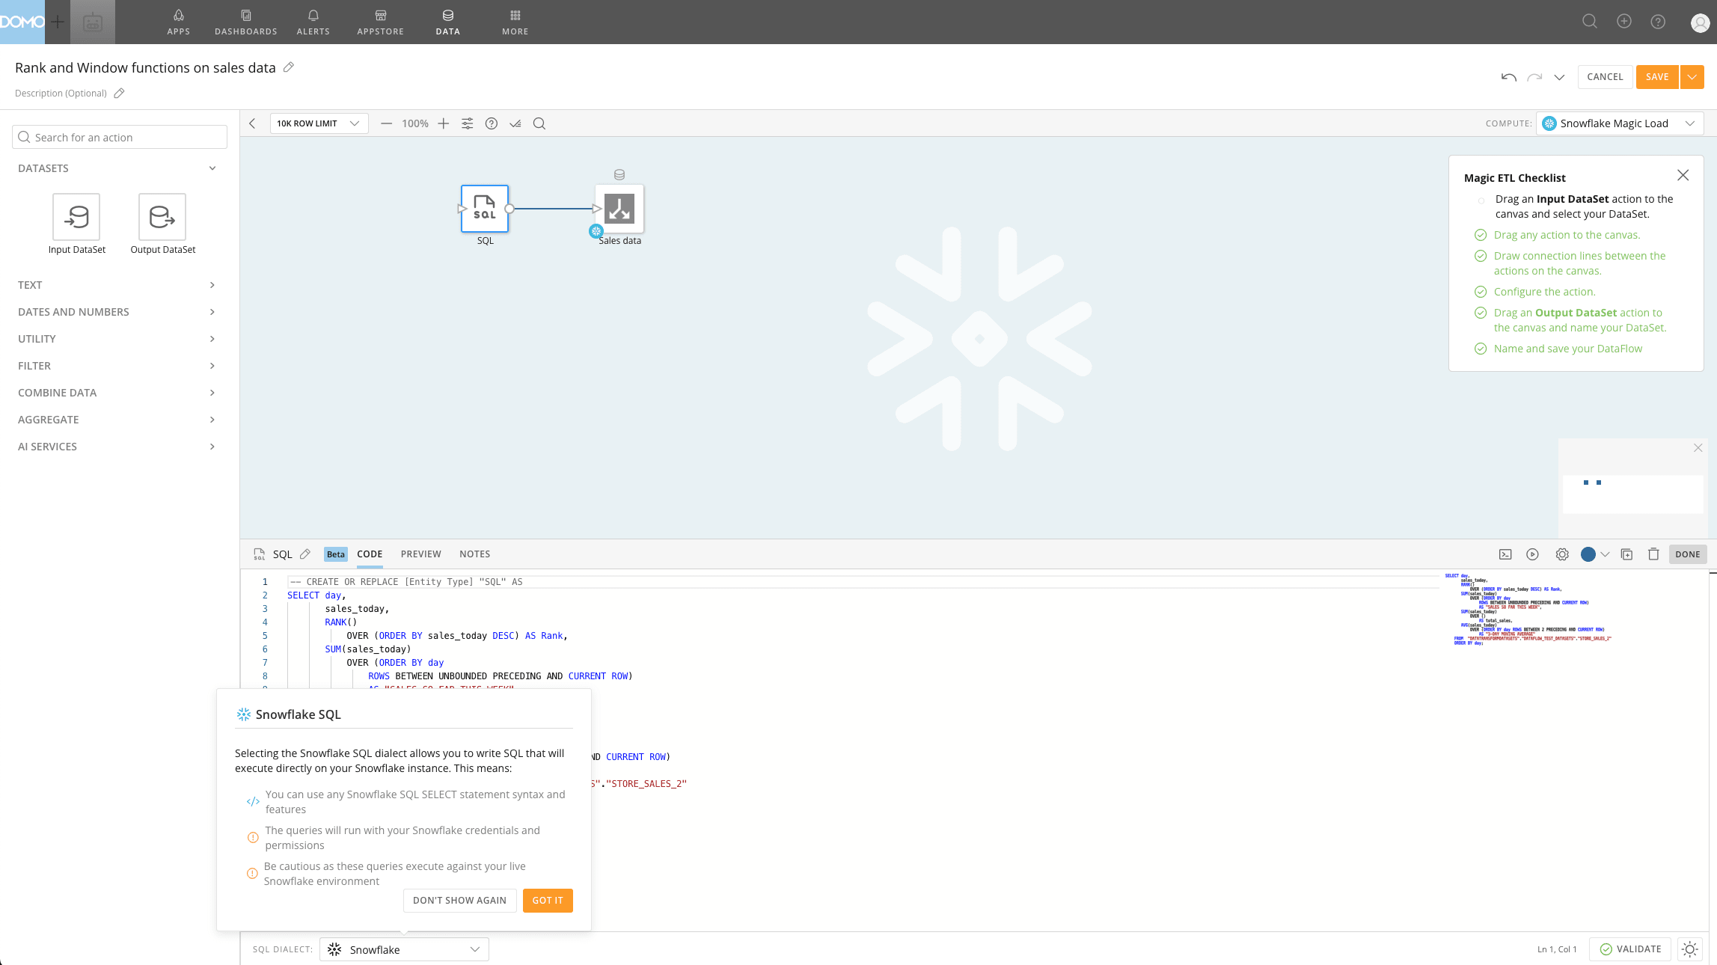The width and height of the screenshot is (1717, 965).
Task: Run the SQL preview with play icon
Action: pyautogui.click(x=1532, y=554)
